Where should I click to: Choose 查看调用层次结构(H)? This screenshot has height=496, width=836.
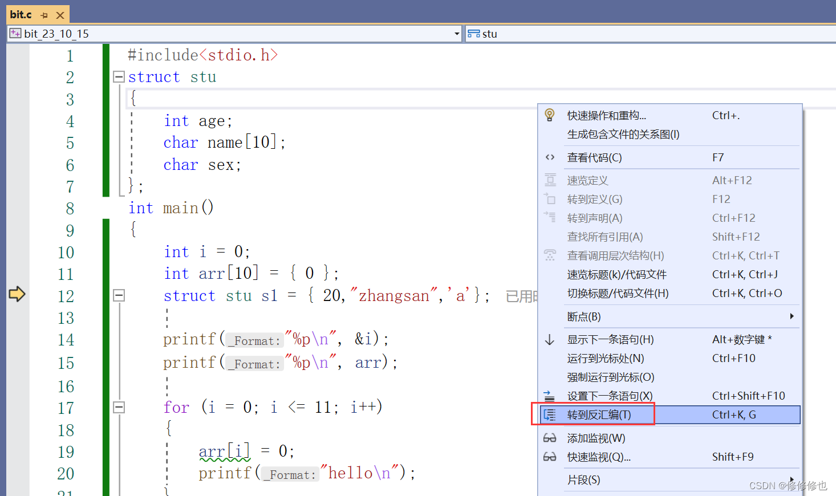670,255
